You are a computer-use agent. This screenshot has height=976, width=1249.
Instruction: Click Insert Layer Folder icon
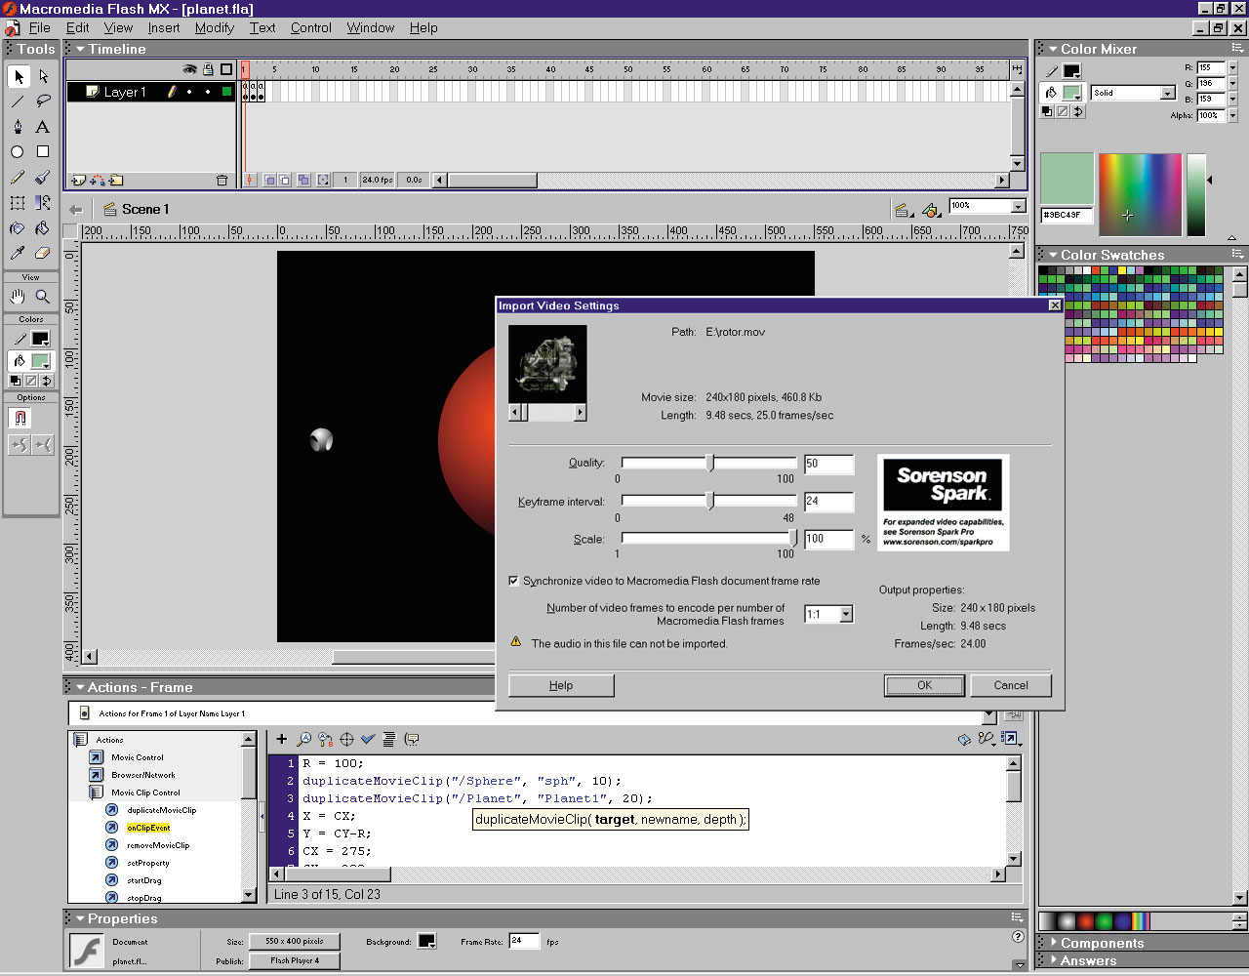point(116,180)
